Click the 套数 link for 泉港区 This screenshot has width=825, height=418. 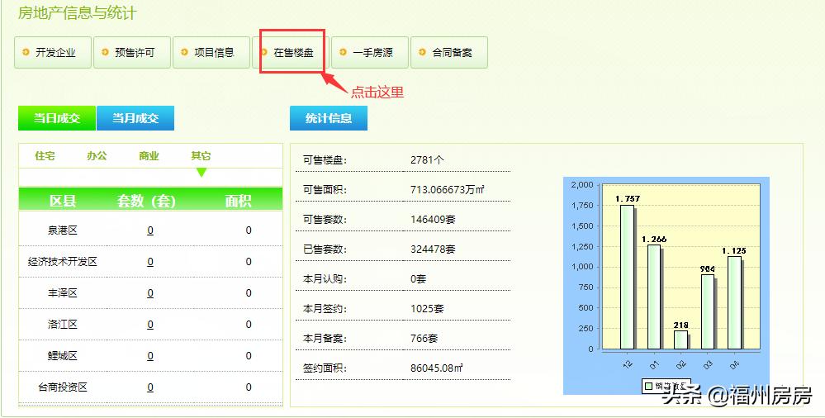point(150,230)
